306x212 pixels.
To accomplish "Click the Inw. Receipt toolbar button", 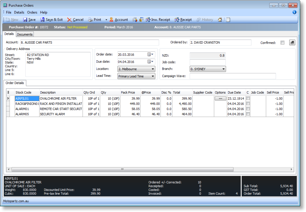I will pyautogui.click(x=158, y=19).
